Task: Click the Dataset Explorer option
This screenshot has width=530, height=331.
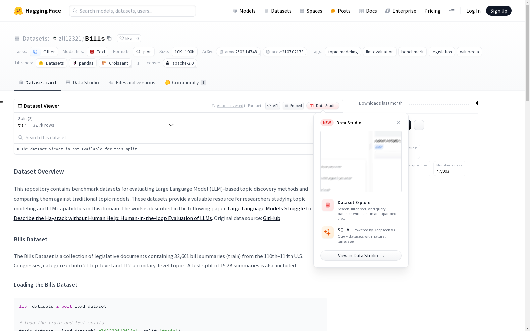Action: click(361, 210)
